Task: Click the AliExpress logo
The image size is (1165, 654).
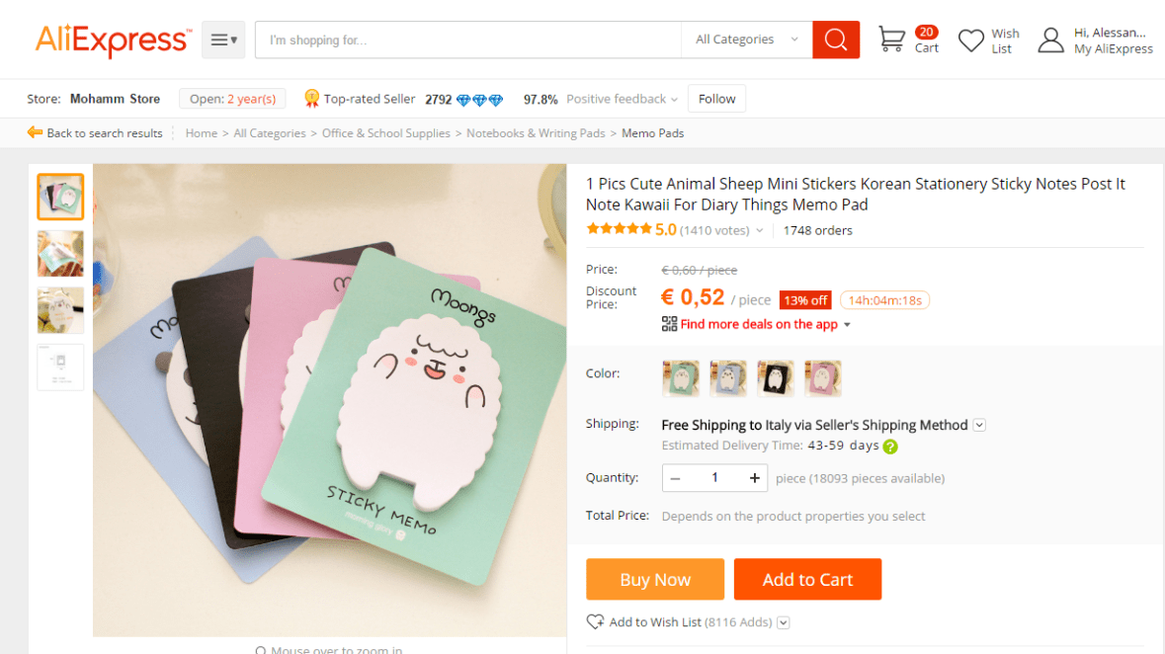Action: 113,40
